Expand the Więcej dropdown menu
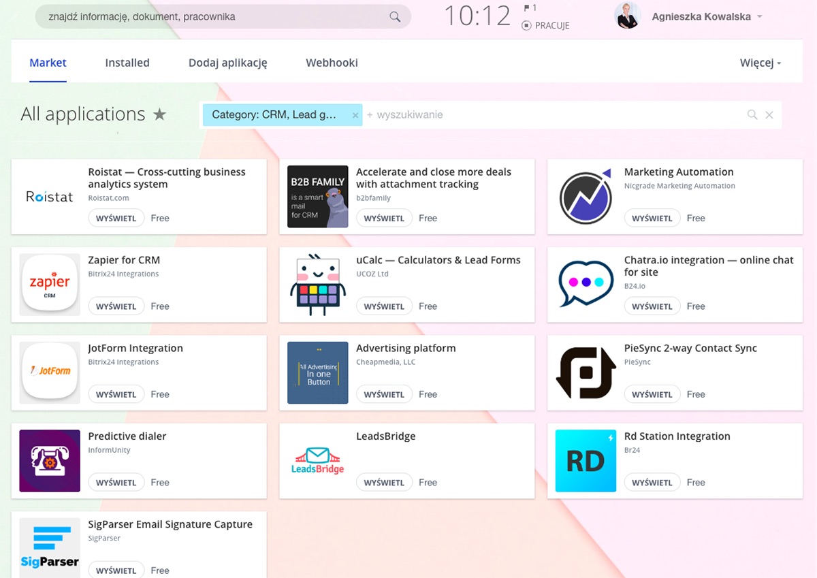 click(x=760, y=63)
